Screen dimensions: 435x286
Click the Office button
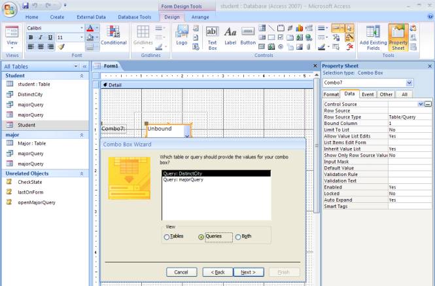tap(9, 9)
